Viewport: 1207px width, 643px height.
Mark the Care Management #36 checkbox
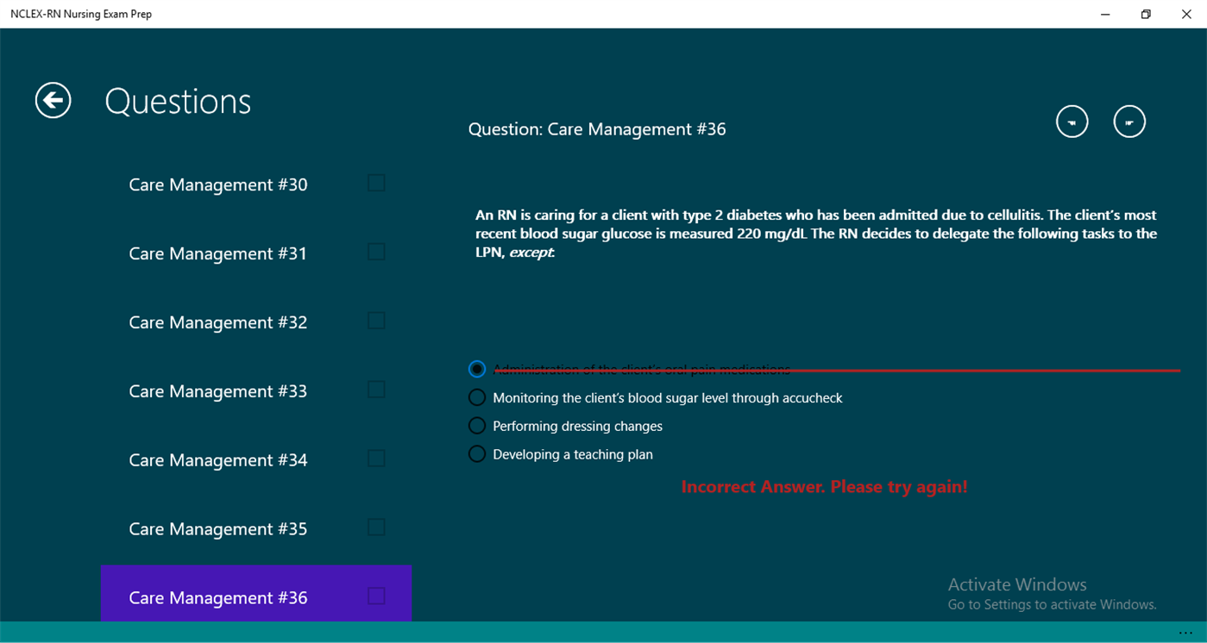pos(376,596)
